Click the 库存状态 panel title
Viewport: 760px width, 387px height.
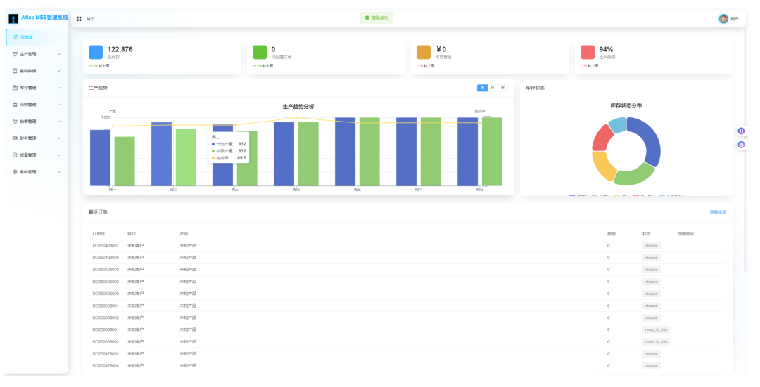pyautogui.click(x=535, y=88)
